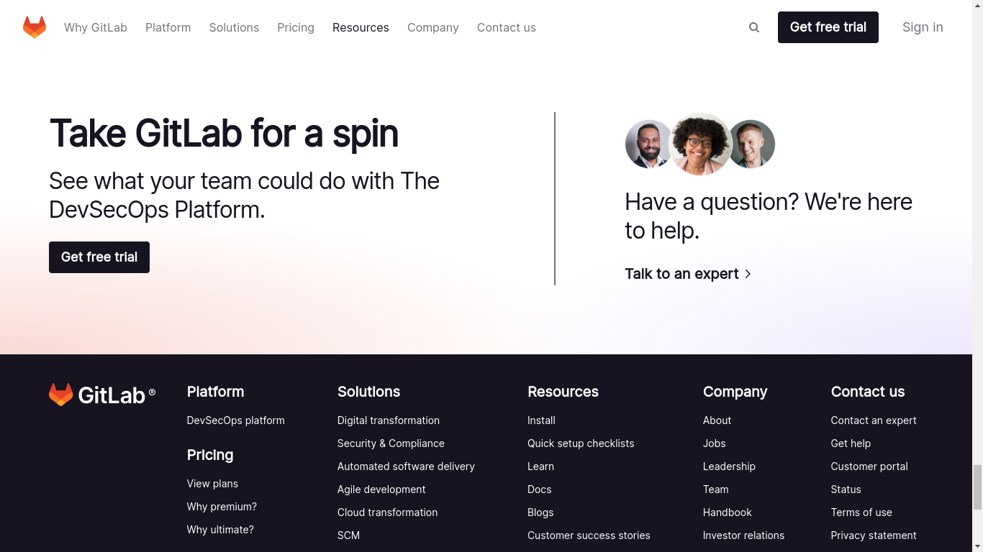This screenshot has width=983, height=552.
Task: Open the Get help footer link
Action: tap(851, 443)
